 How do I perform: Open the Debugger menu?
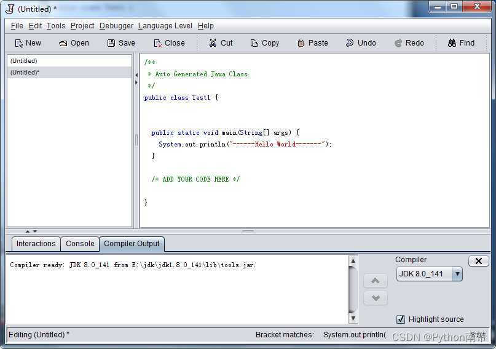(x=116, y=26)
